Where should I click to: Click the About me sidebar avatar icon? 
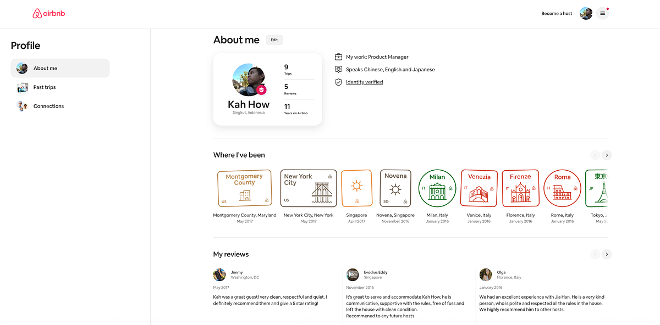click(x=22, y=68)
